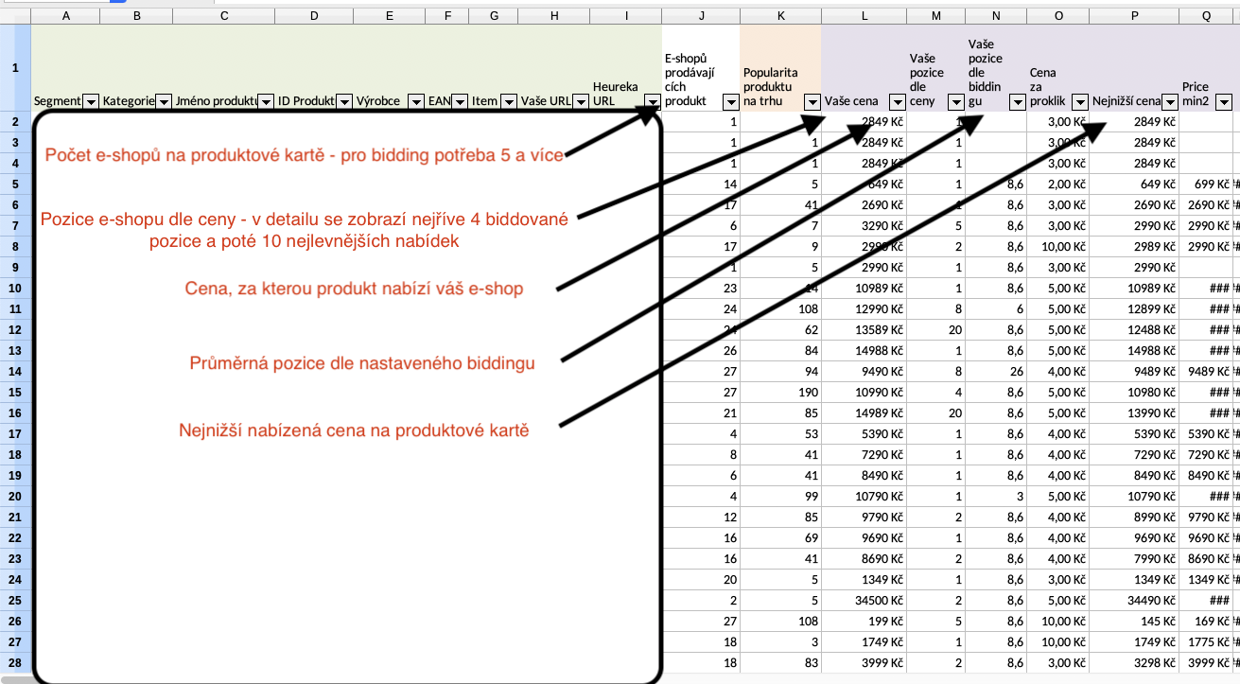Open the Heureka URL filter dropdown
Viewport: 1240px width, 684px height.
pos(652,101)
